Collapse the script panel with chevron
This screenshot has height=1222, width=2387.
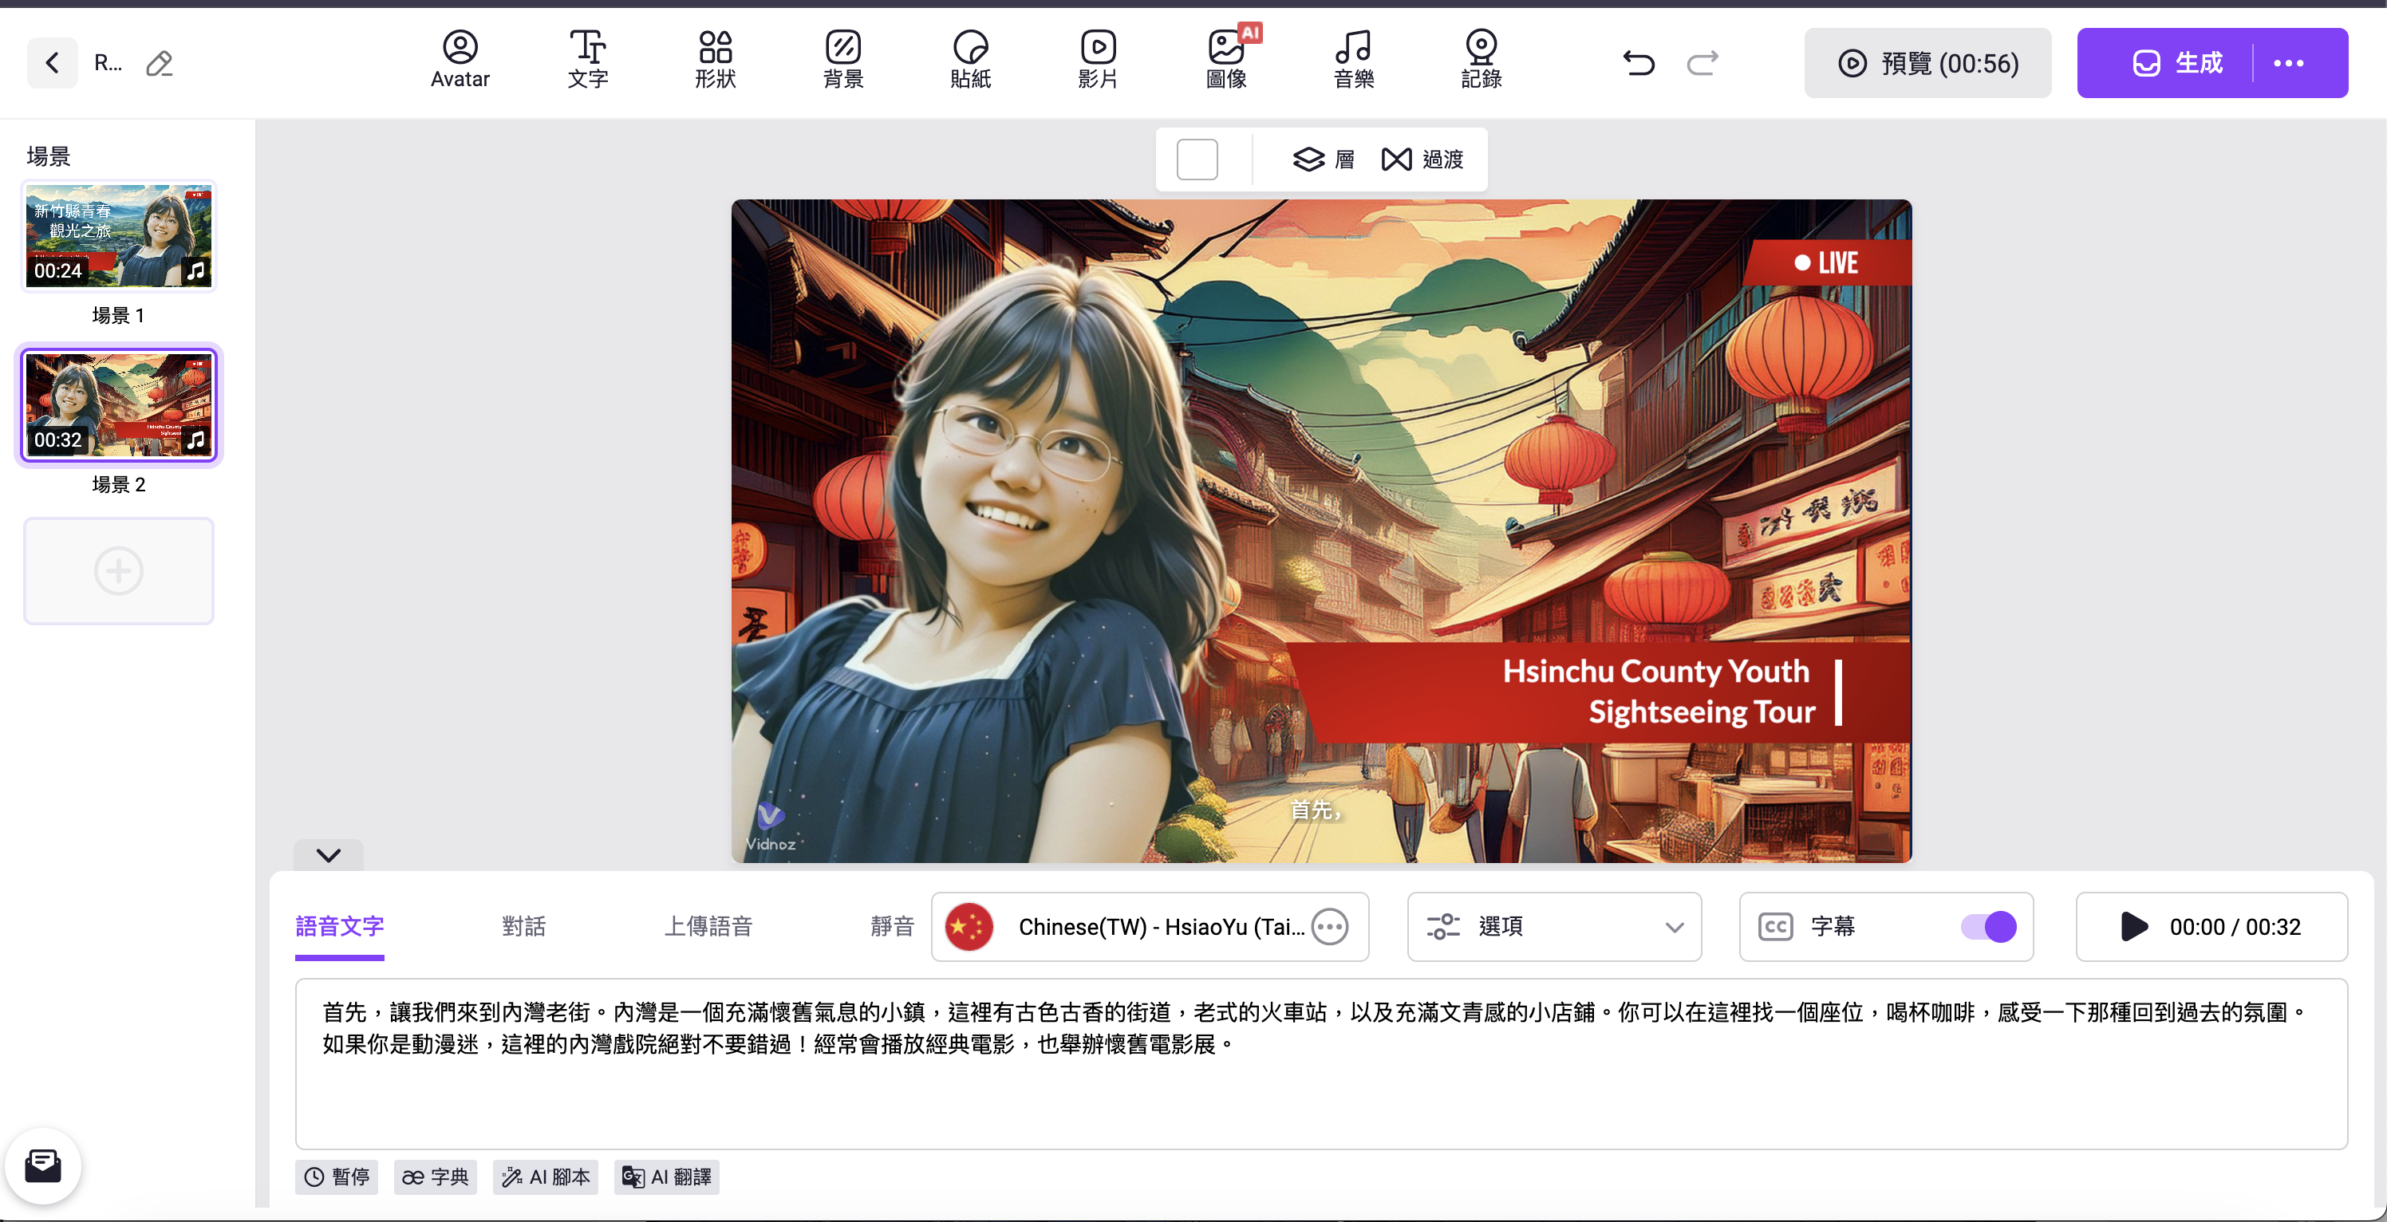(328, 855)
